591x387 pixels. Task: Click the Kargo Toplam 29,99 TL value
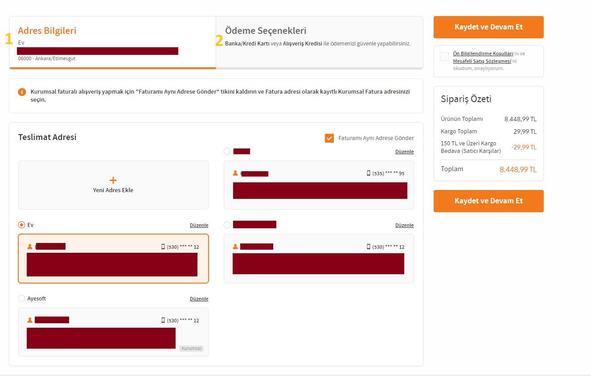(x=525, y=132)
